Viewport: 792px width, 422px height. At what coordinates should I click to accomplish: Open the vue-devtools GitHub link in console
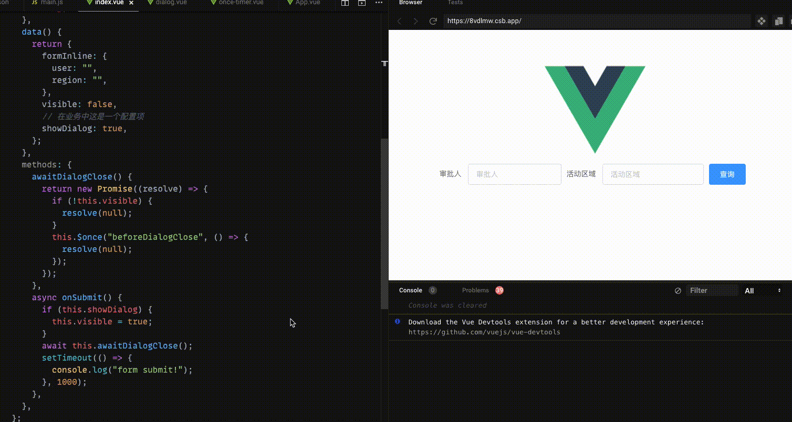point(484,332)
